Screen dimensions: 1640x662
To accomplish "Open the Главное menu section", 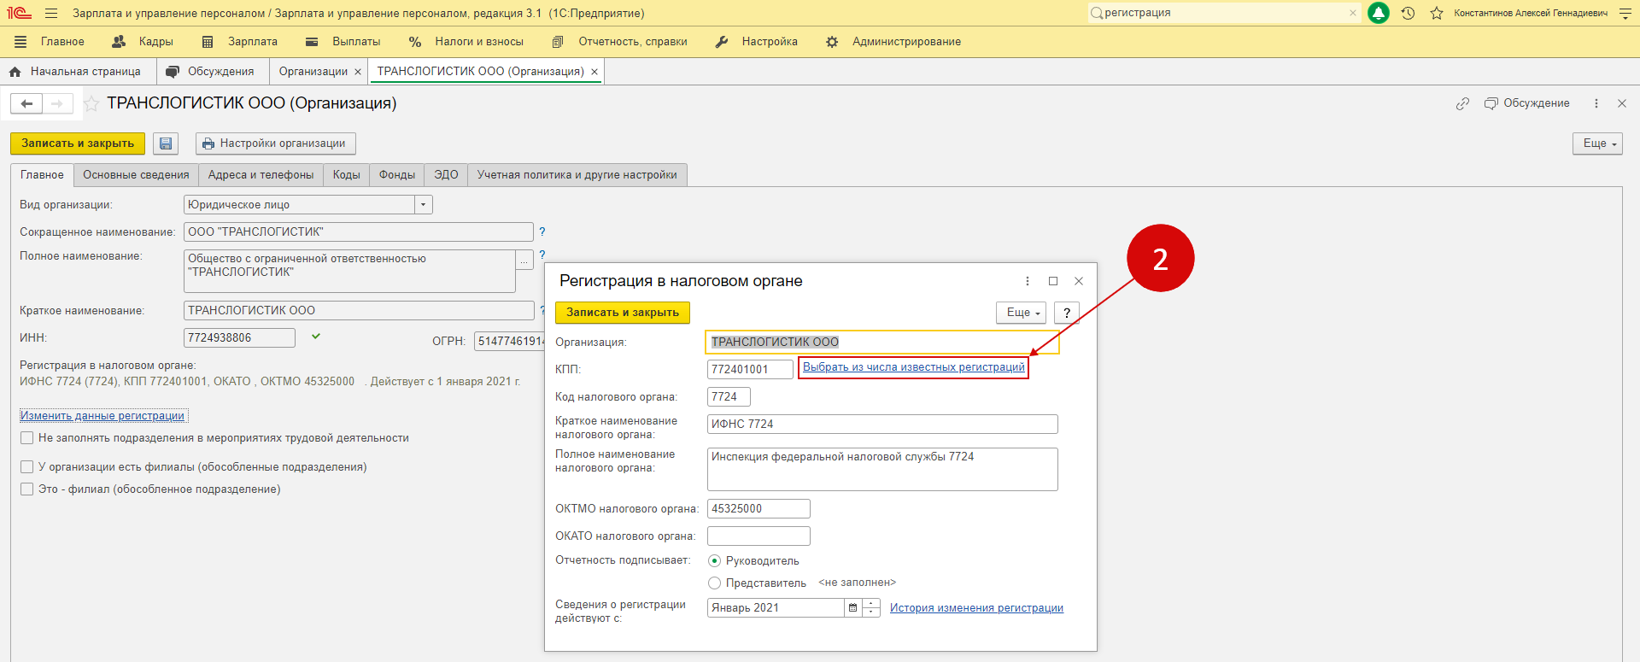I will click(62, 41).
